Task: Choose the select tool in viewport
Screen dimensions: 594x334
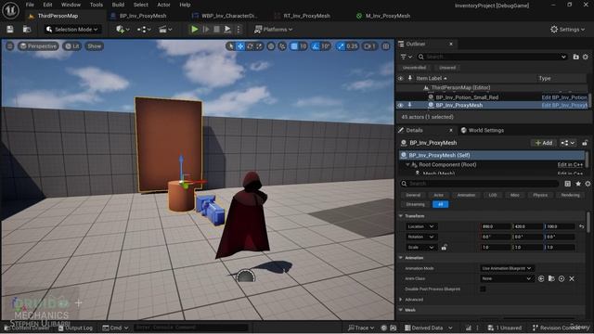Action: tap(230, 46)
